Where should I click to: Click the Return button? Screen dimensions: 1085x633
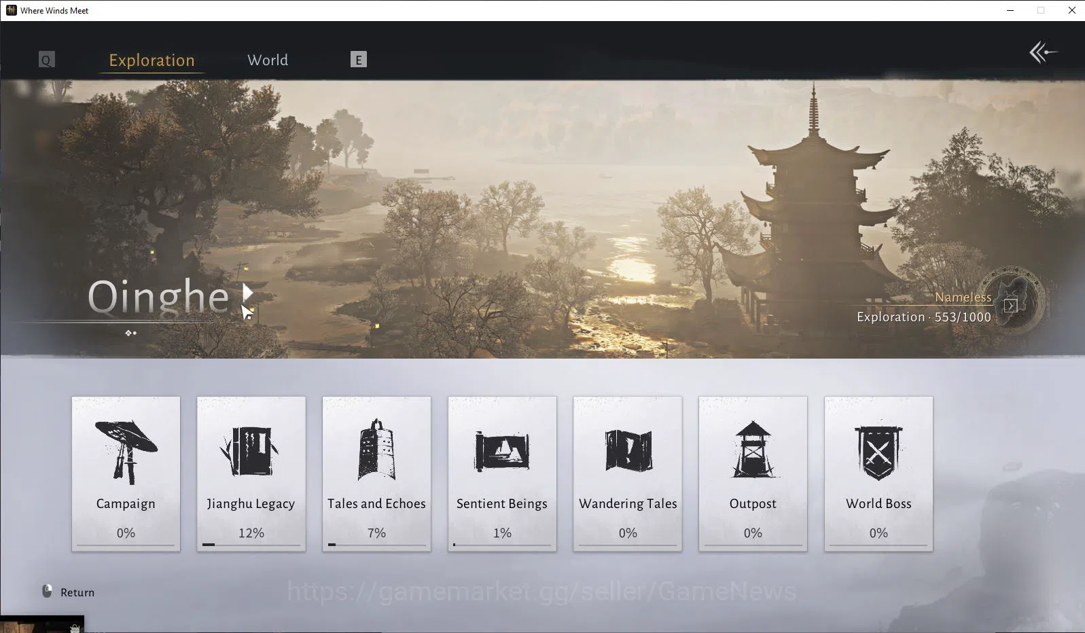coord(69,592)
